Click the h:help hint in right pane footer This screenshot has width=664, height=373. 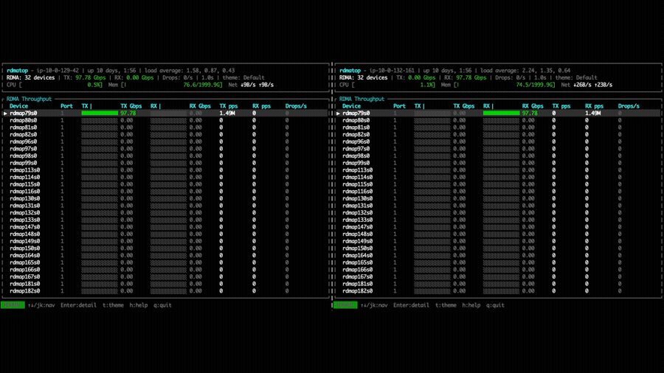click(x=471, y=305)
